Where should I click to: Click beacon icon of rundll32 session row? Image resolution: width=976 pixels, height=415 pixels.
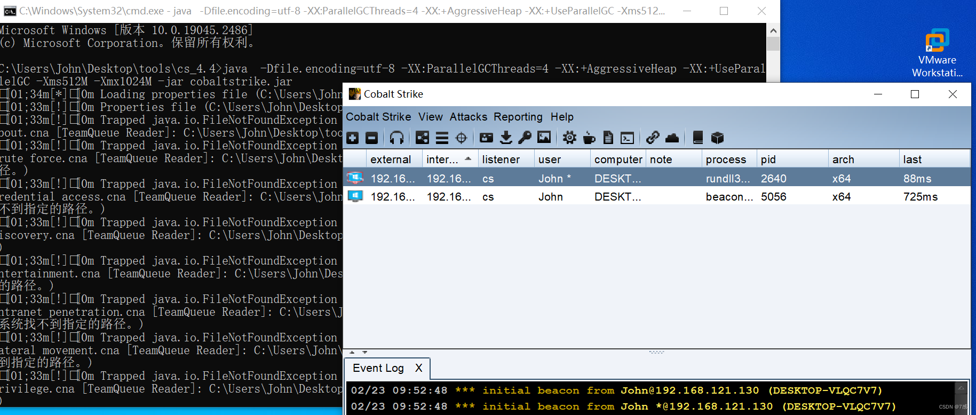(355, 178)
